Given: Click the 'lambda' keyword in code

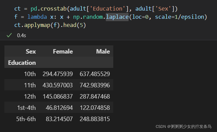Looking at the screenshot, I should pyautogui.click(x=37, y=17).
